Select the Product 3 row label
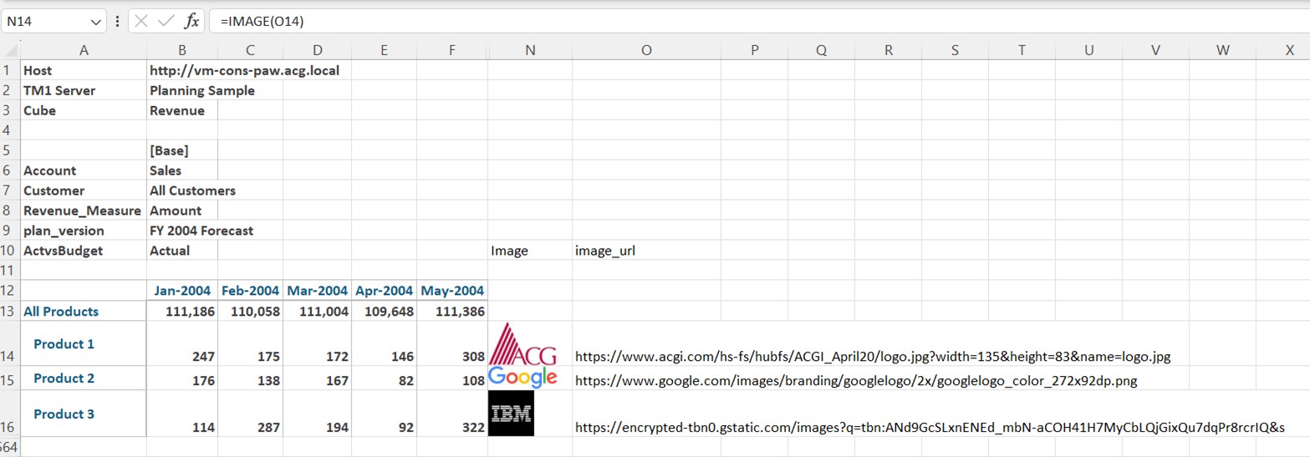 (84, 414)
